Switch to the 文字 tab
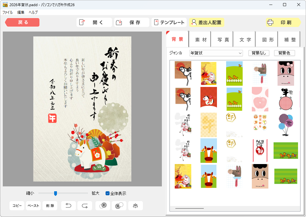306x217 pixels. pos(244,39)
